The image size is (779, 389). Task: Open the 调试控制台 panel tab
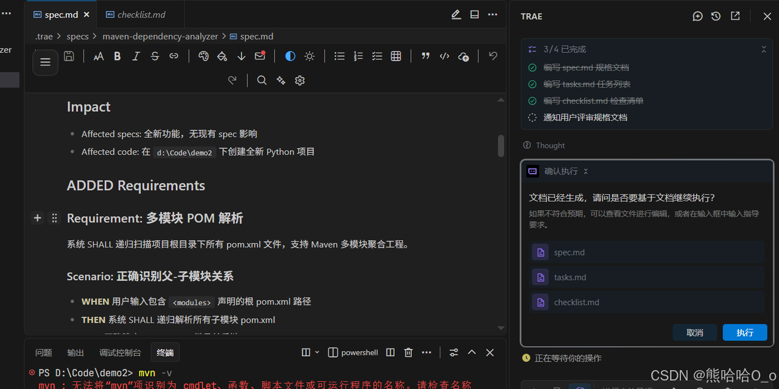click(121, 353)
